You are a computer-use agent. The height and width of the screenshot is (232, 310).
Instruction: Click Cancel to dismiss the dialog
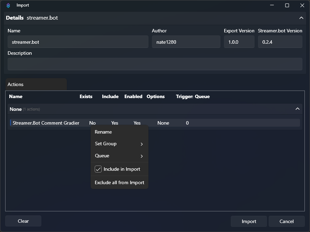click(287, 221)
